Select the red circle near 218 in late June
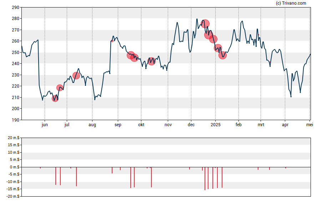The image size is (317, 202). tap(60, 88)
